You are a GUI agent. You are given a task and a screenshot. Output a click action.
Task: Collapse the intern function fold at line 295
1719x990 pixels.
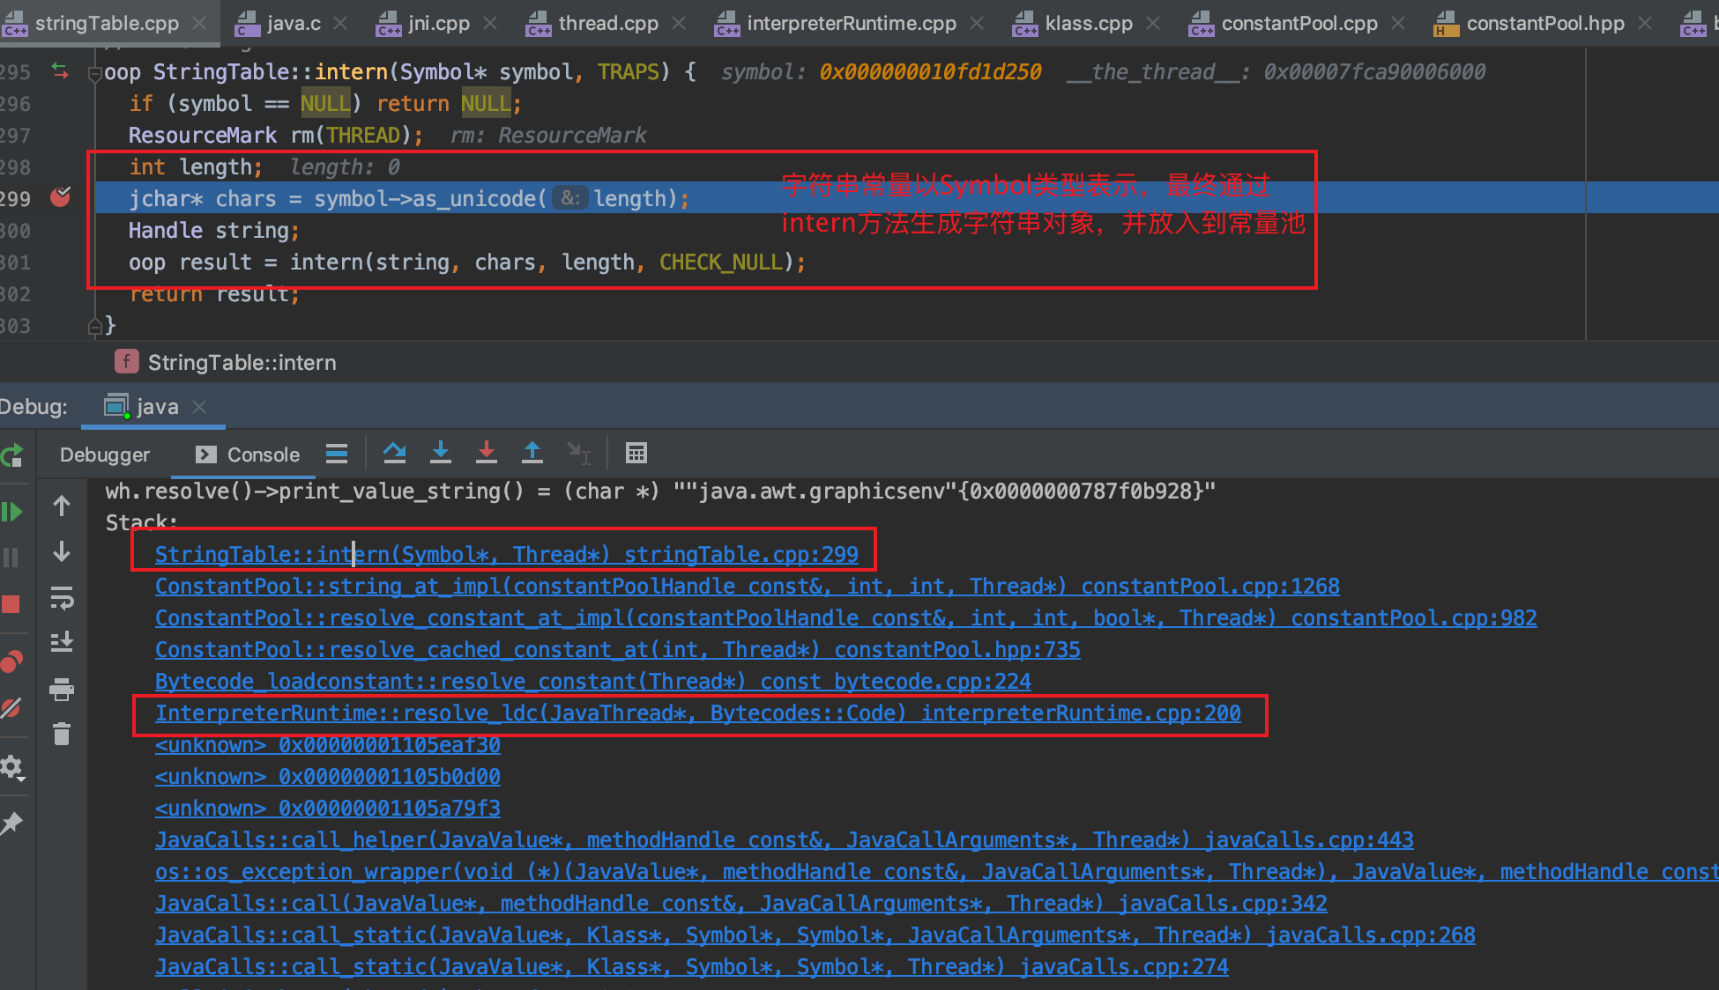[x=95, y=73]
